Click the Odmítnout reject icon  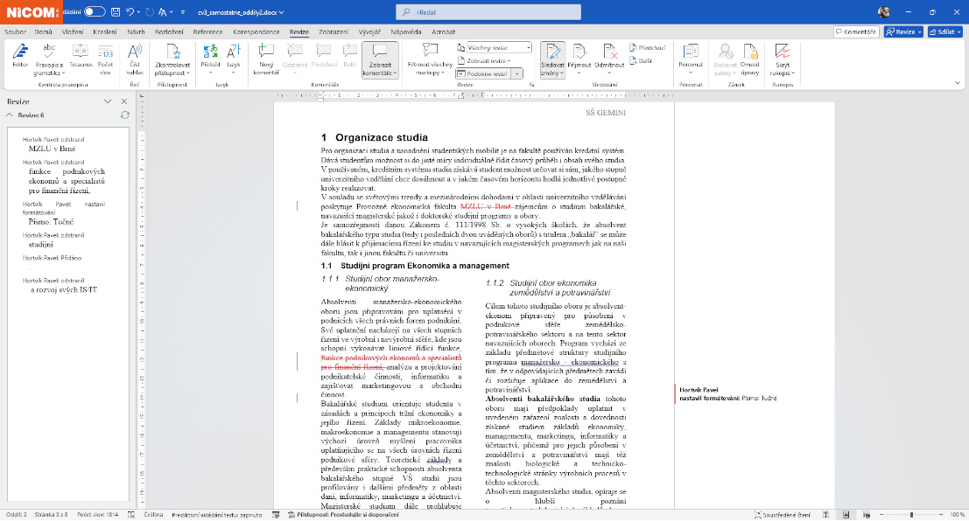pyautogui.click(x=609, y=52)
